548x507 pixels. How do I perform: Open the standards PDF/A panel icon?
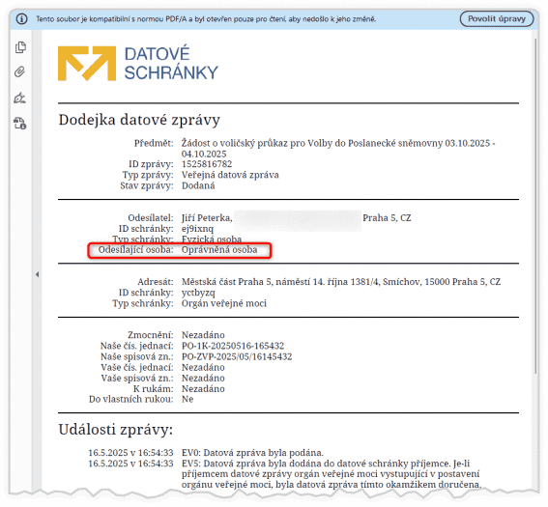[x=20, y=124]
